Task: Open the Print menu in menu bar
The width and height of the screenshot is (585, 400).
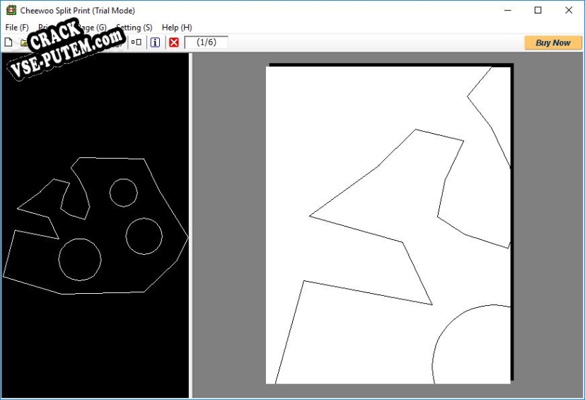Action: click(45, 28)
